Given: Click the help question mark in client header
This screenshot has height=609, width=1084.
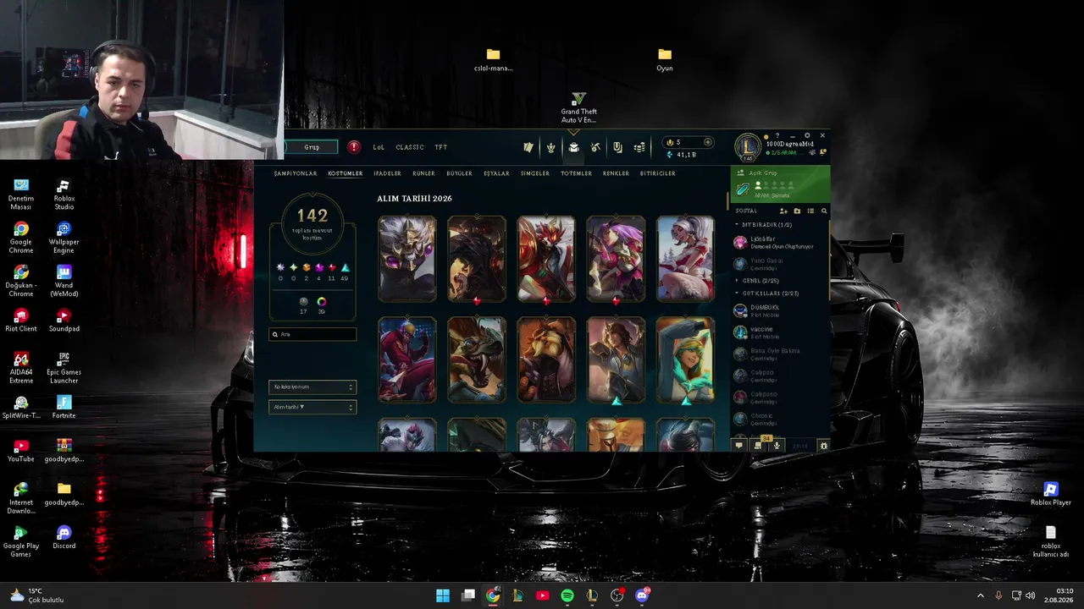Looking at the screenshot, I should (778, 135).
